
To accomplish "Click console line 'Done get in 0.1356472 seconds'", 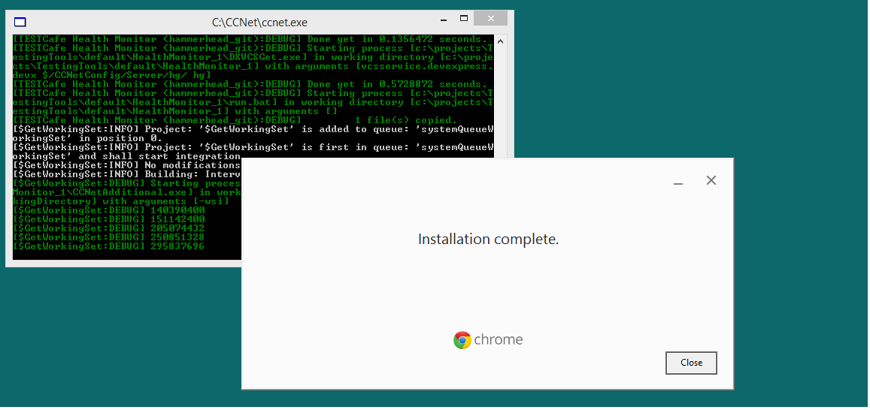I will point(250,39).
